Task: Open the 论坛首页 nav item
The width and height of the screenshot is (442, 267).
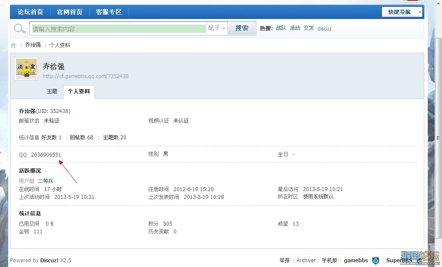Action: (x=31, y=12)
